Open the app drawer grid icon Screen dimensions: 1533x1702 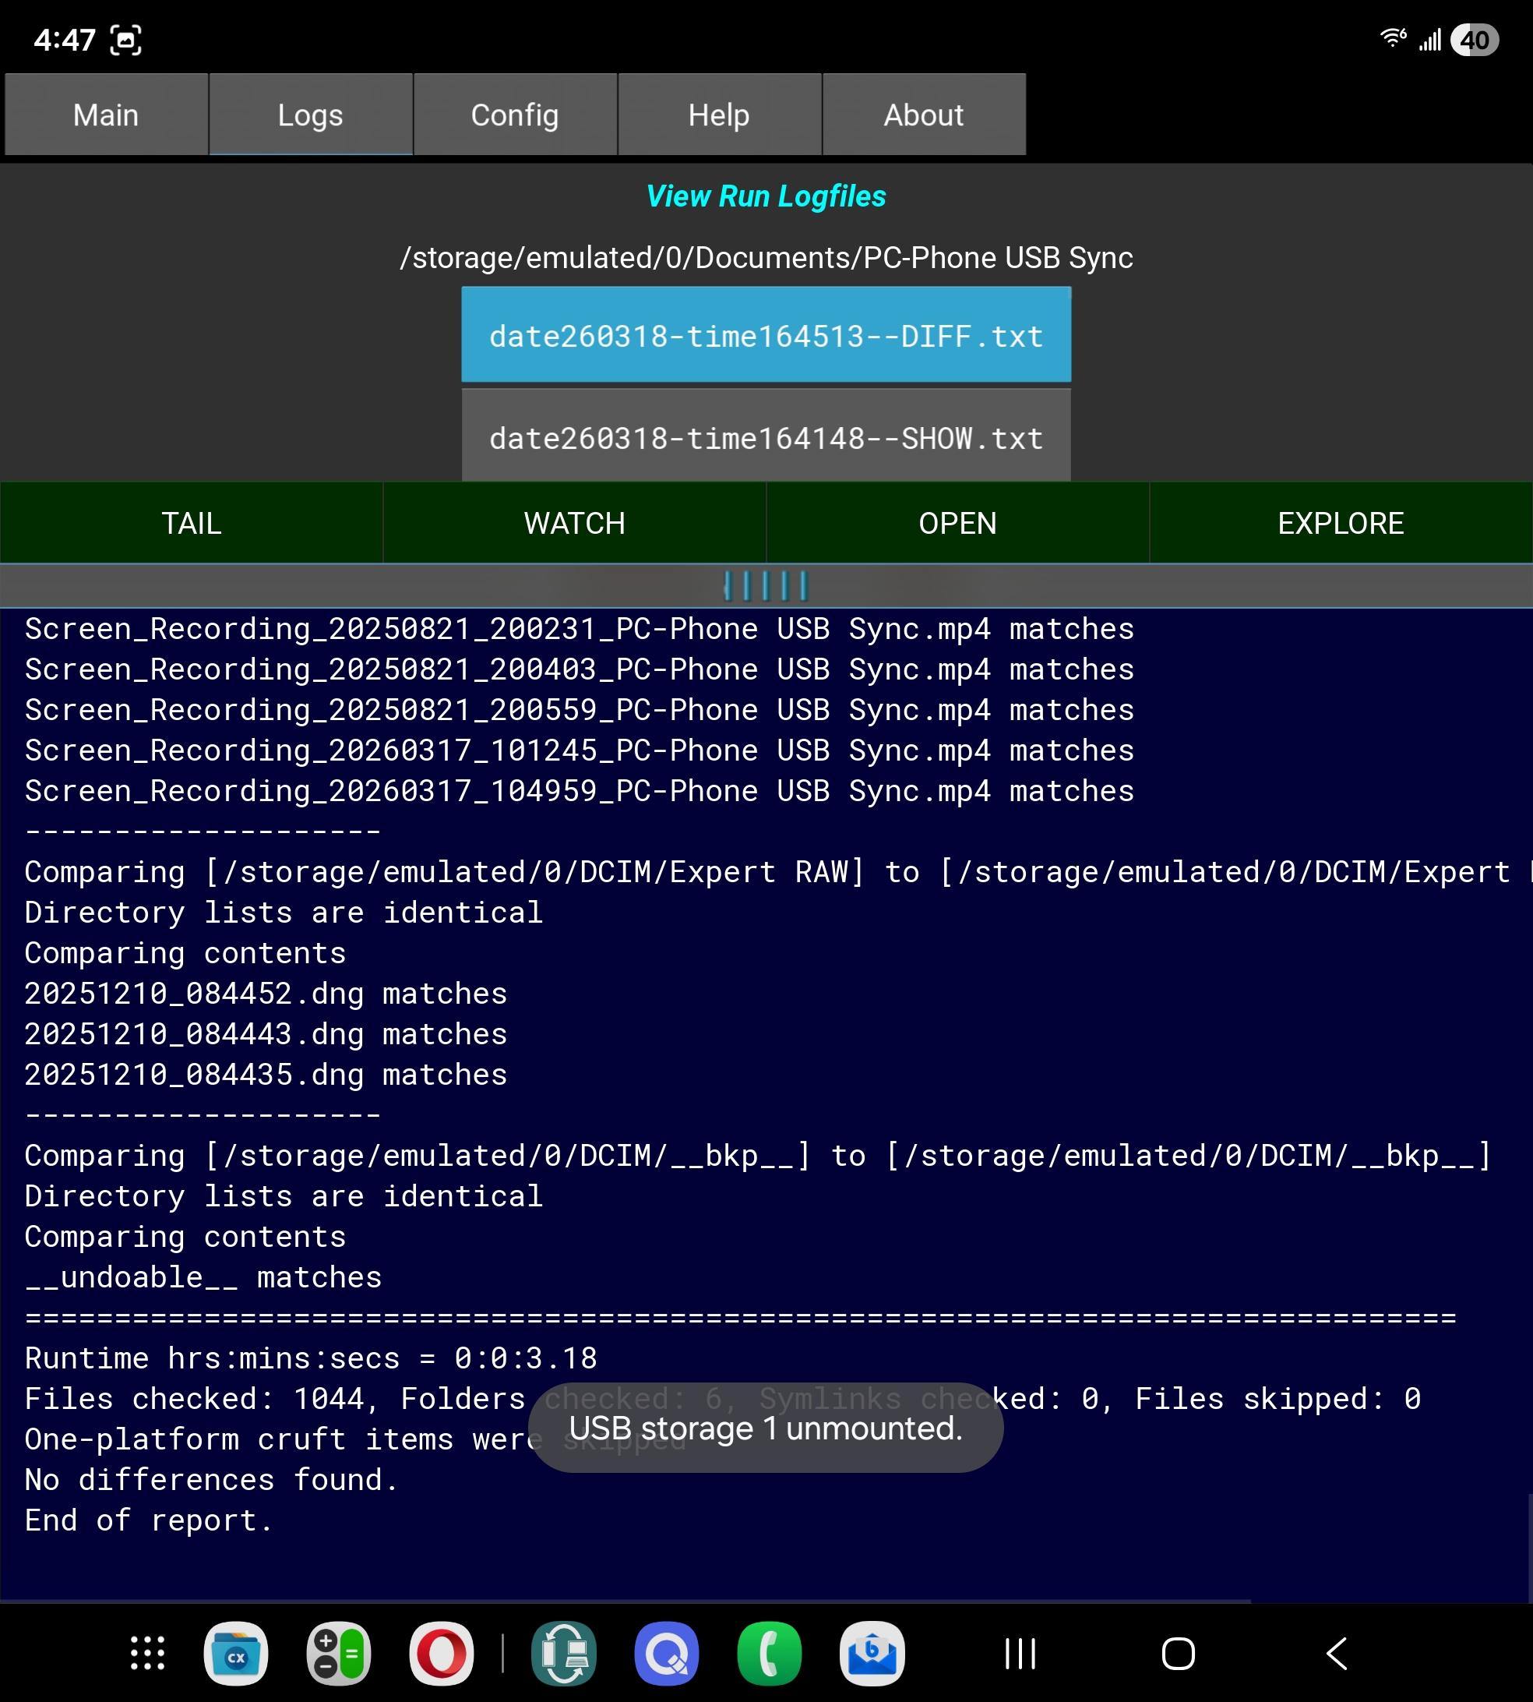coord(147,1653)
